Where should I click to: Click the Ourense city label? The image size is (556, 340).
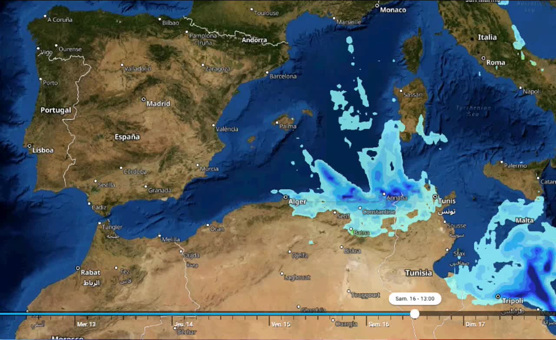[x=70, y=49]
